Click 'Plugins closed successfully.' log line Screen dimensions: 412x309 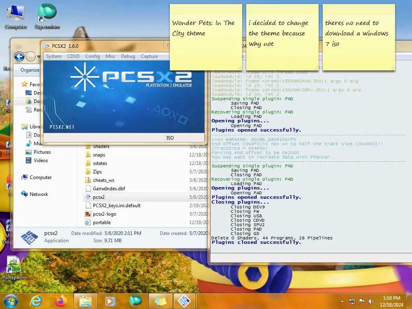pyautogui.click(x=256, y=242)
